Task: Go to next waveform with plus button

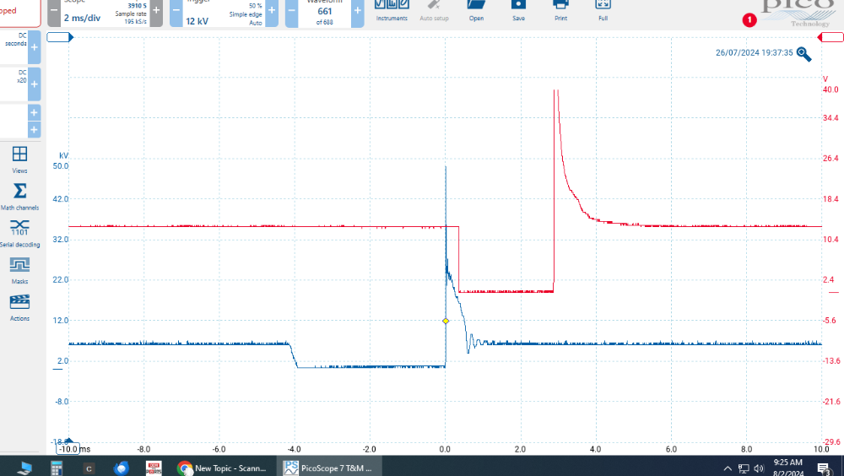Action: coord(358,13)
